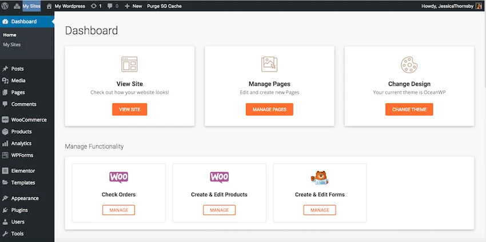Click the Appearance paintbrush icon
Viewport: 486px width, 242px height.
coord(5,199)
